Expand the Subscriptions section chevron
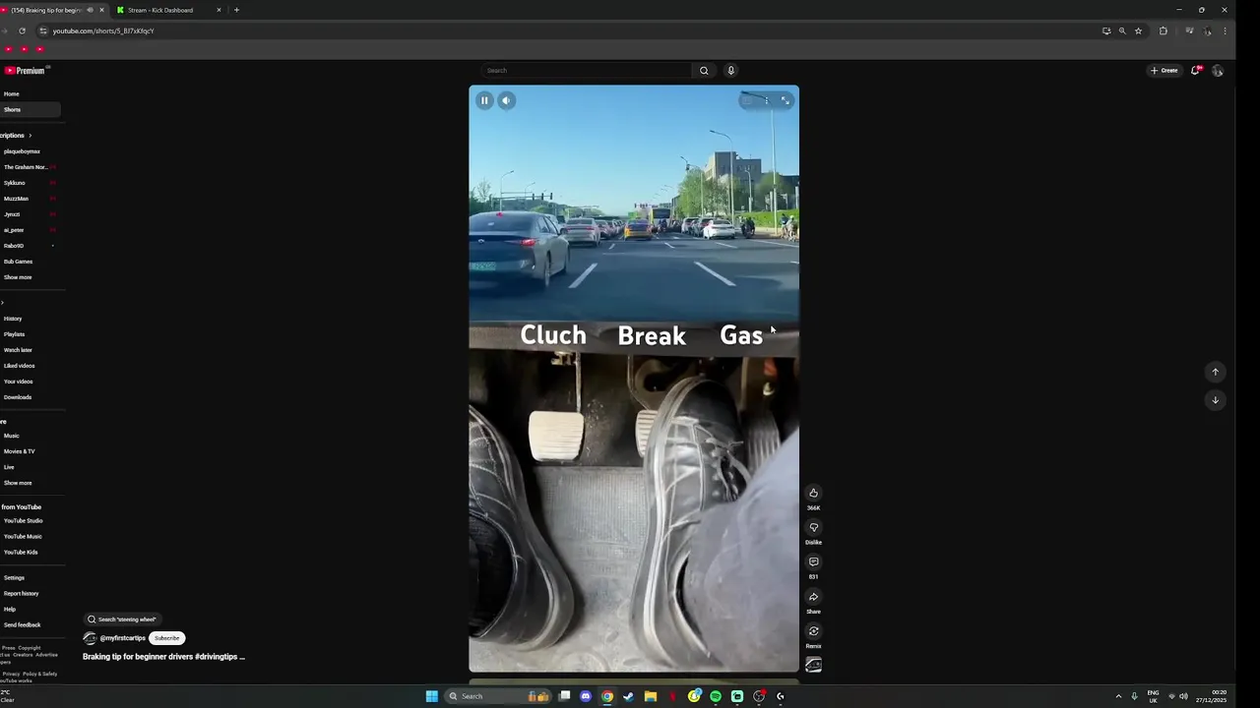Viewport: 1260px width, 708px height. click(30, 136)
